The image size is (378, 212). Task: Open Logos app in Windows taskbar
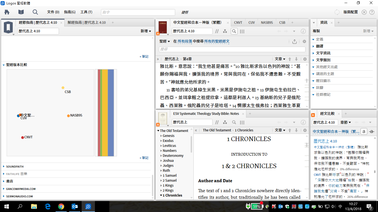[88, 206]
